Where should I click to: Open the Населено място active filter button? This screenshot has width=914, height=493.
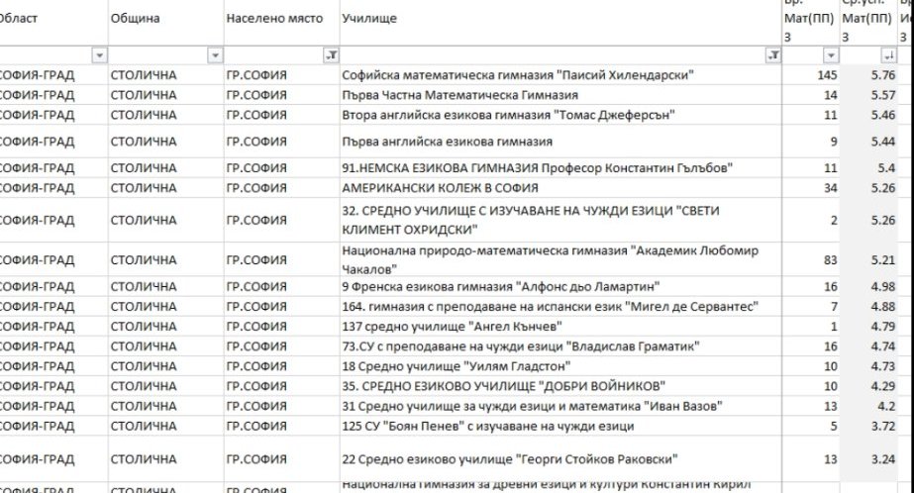[331, 55]
